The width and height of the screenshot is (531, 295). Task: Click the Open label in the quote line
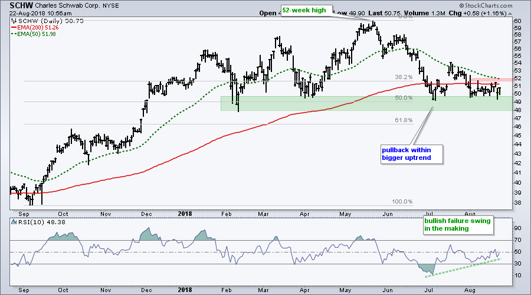click(268, 13)
